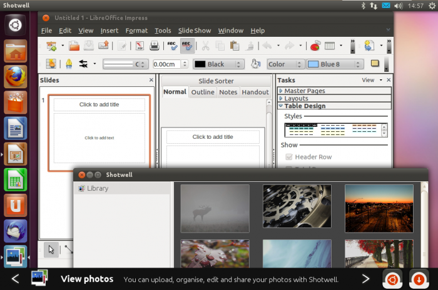
Task: Click the 0.00cm line width field
Action: pyautogui.click(x=167, y=64)
